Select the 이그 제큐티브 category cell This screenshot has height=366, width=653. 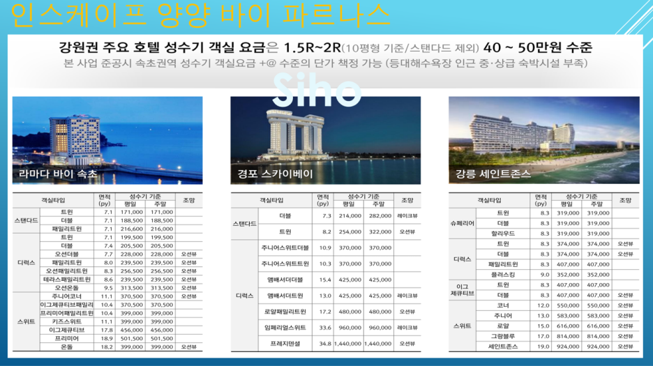click(x=463, y=290)
